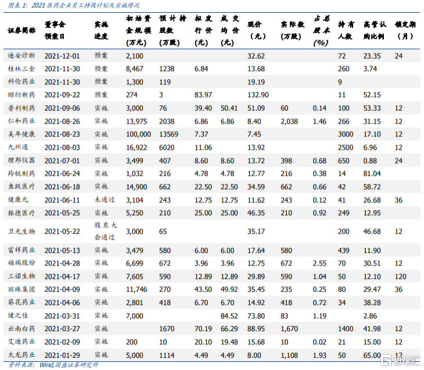
Task: Select the 现价 column header
Action: (x=257, y=30)
